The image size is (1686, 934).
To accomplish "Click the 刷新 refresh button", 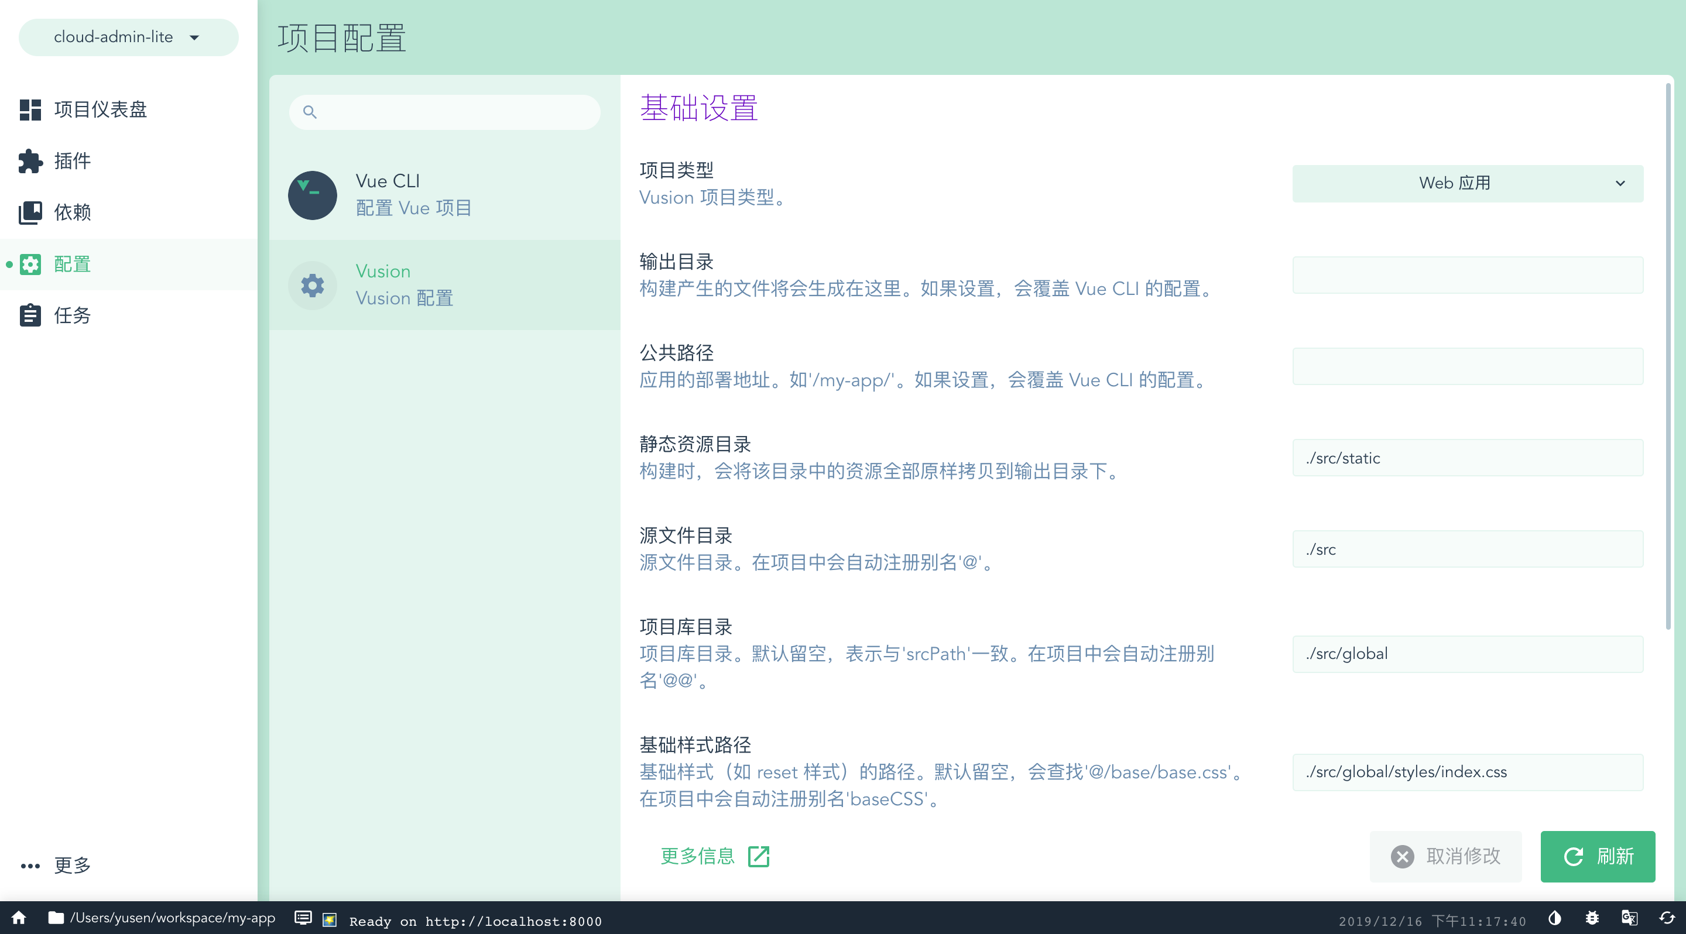I will point(1597,856).
